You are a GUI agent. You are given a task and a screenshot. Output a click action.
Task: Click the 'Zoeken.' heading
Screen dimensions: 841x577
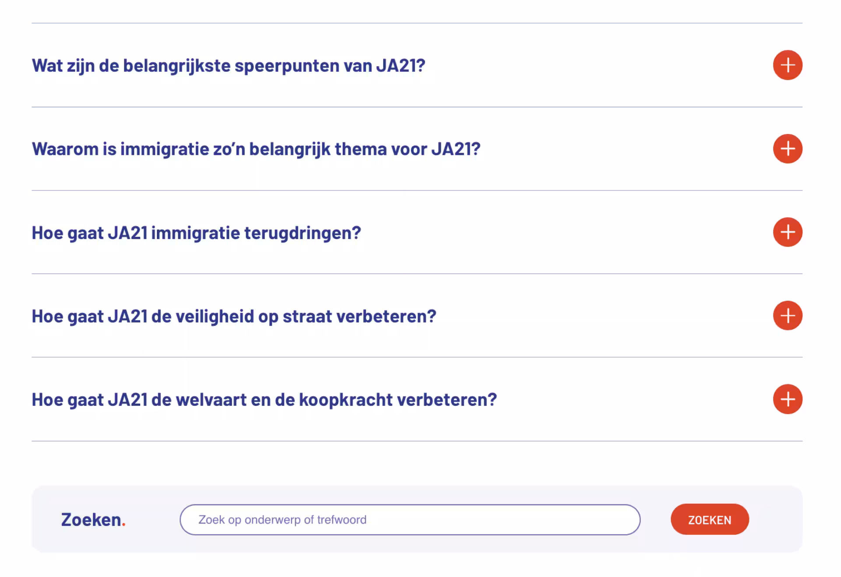pyautogui.click(x=91, y=520)
